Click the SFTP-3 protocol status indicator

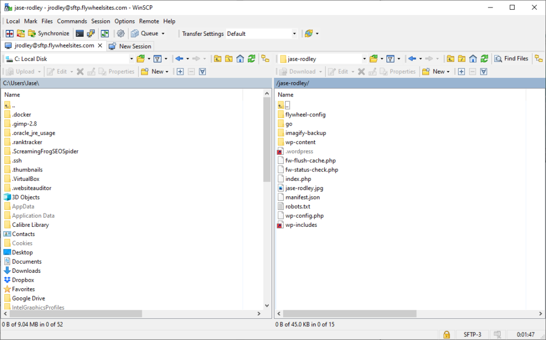click(x=472, y=335)
